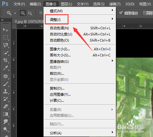Expand the 调整(J) submenu
153x137 pixels.
[x=80, y=19]
